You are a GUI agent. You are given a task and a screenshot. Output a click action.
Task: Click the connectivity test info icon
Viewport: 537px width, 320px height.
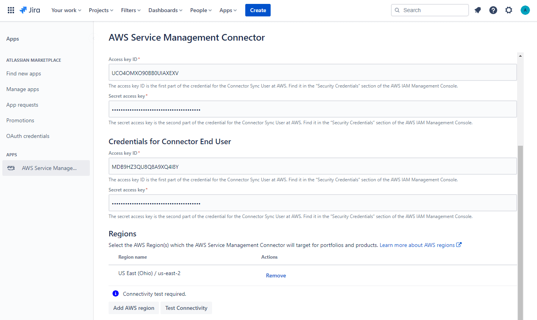(115, 293)
